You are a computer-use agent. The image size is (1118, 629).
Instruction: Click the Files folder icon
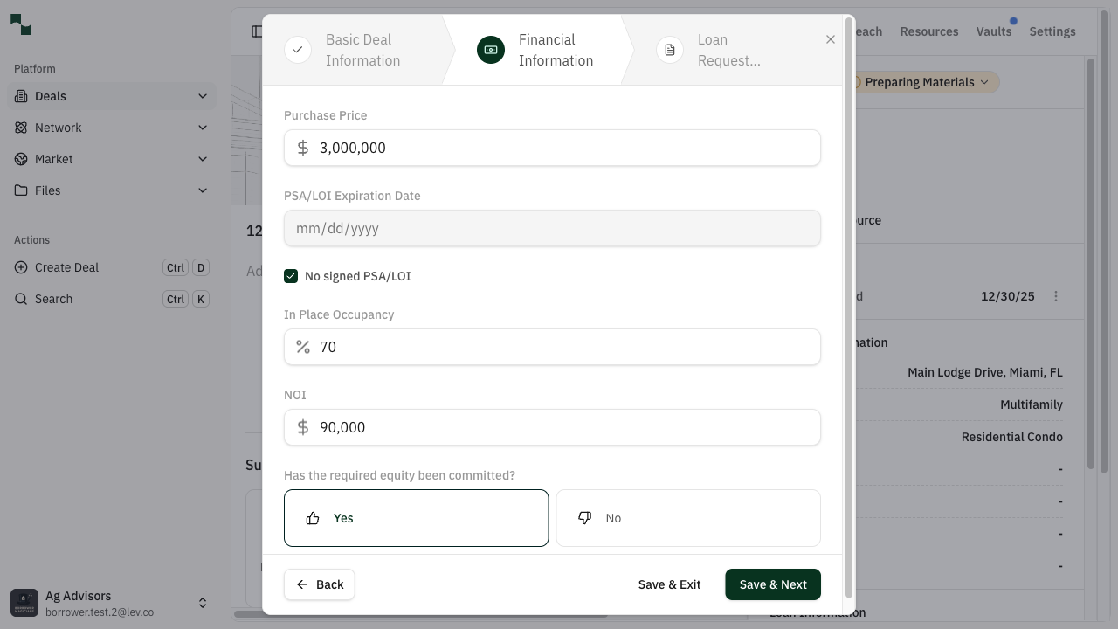point(19,190)
